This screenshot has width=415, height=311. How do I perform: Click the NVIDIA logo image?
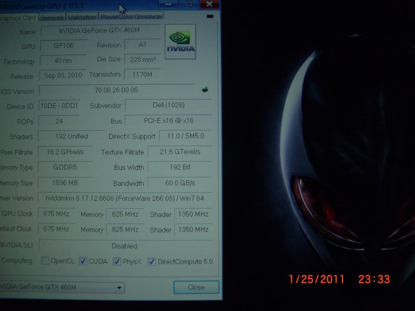tap(180, 42)
